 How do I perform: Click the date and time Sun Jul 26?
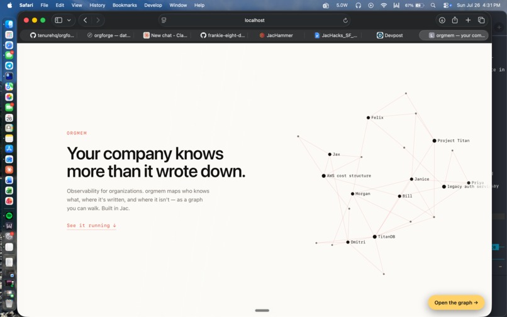pyautogui.click(x=479, y=5)
